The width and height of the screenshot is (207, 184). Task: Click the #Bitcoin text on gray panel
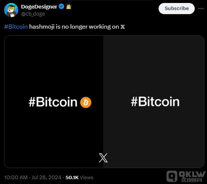point(155,101)
